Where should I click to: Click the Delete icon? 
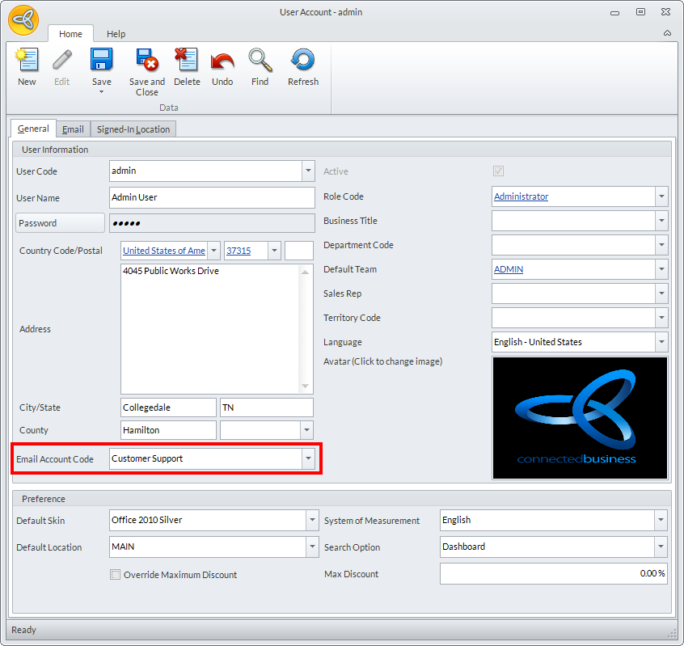187,61
